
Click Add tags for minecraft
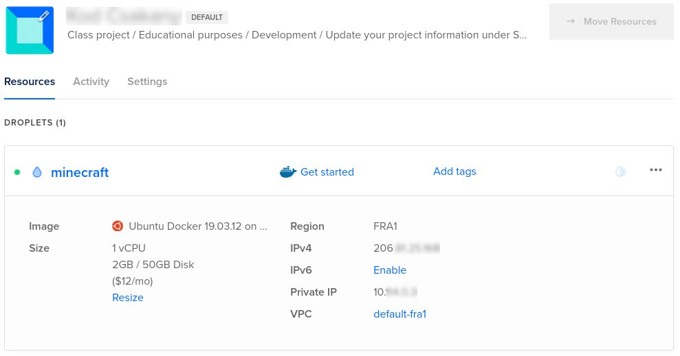(454, 171)
